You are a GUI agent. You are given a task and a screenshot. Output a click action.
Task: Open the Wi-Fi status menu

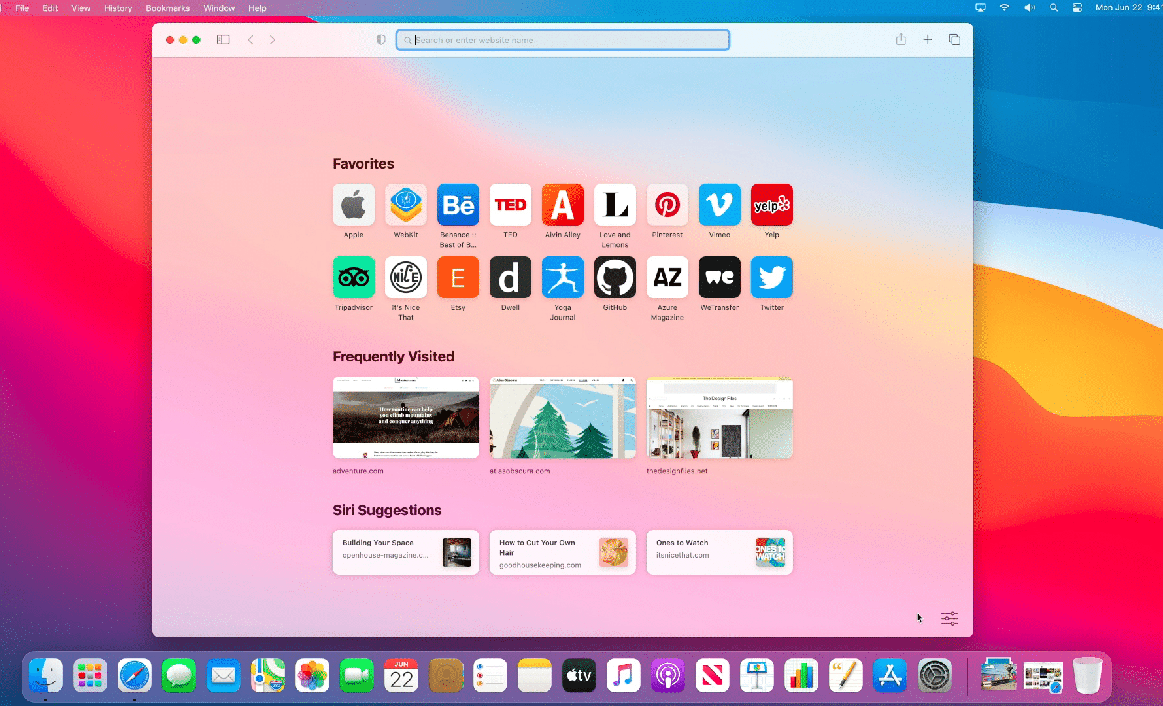coord(1004,8)
